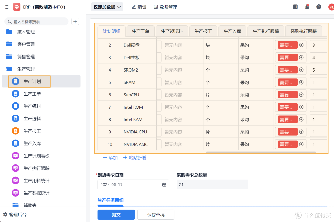Switch to the 生产领退料 tab
334x222 pixels.
pyautogui.click(x=172, y=31)
